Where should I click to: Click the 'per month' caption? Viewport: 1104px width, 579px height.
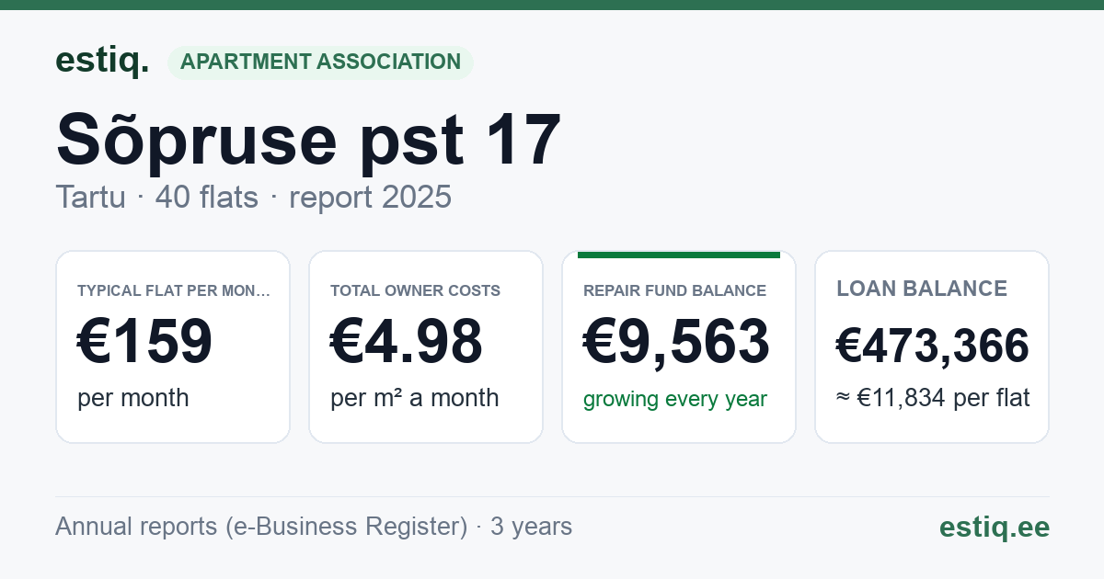click(132, 398)
